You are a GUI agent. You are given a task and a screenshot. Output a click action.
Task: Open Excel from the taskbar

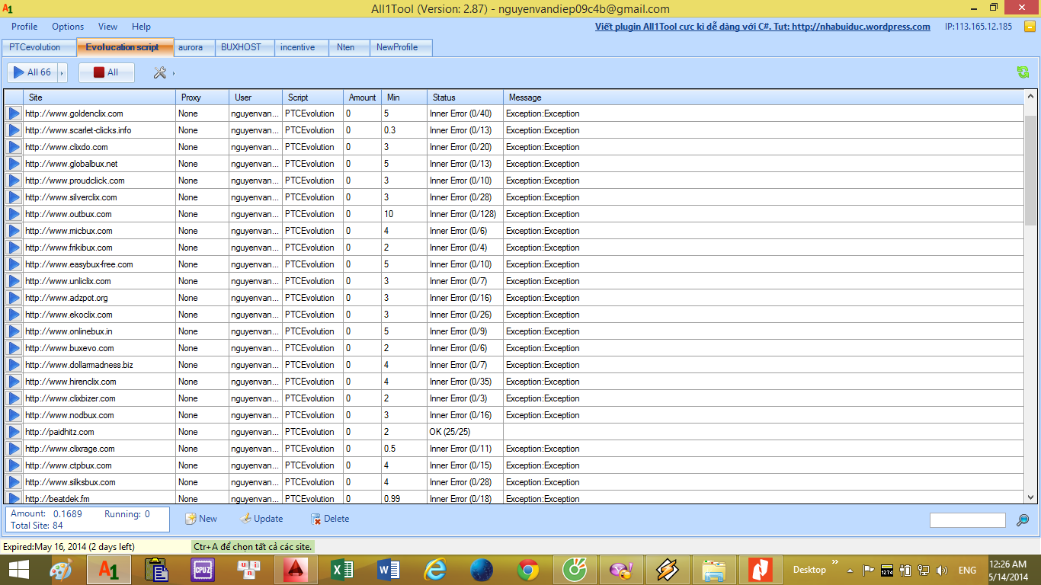tap(342, 569)
